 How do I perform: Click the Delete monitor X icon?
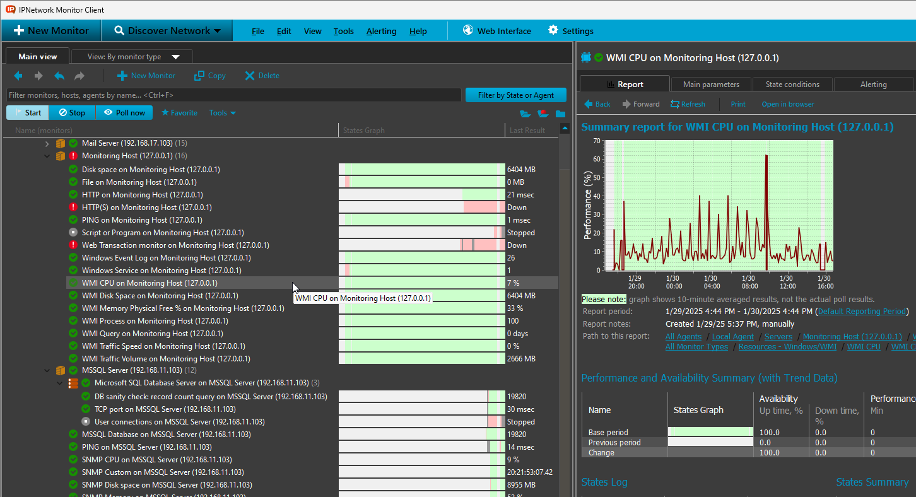[x=250, y=76]
